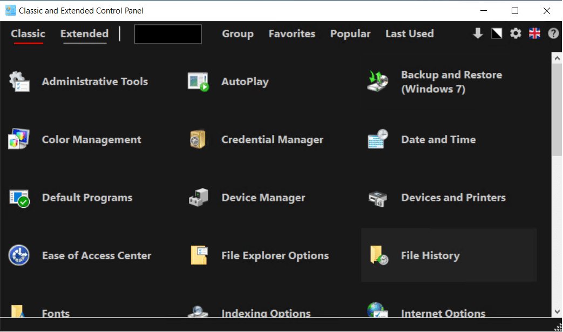Viewport: 563px width, 332px height.
Task: Show the Popular items tab
Action: [x=350, y=33]
